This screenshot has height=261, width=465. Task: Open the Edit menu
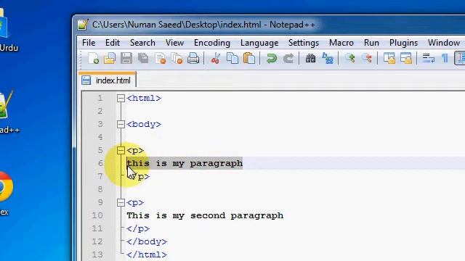point(113,43)
